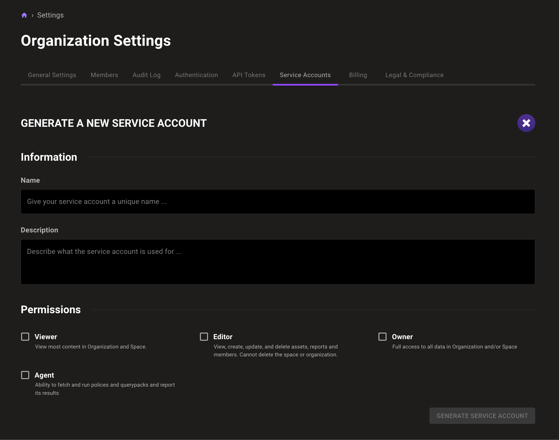This screenshot has width=559, height=440.
Task: Click the purple X dismiss icon
Action: [x=526, y=123]
